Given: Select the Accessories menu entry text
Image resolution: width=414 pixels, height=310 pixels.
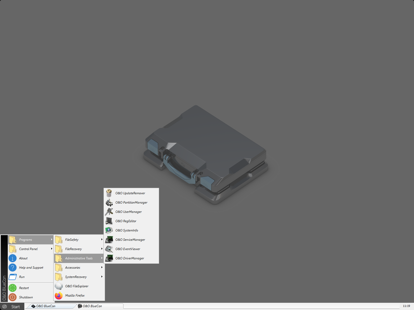Looking at the screenshot, I should click(x=73, y=268).
